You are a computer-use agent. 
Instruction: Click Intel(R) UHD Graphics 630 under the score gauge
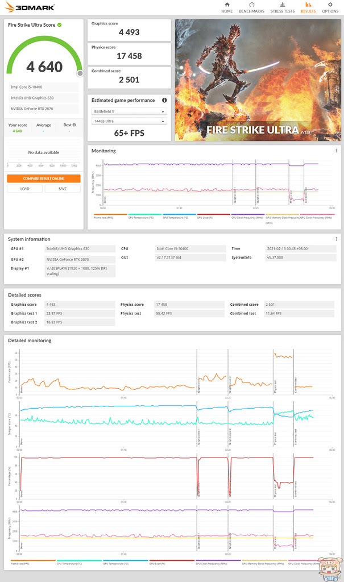pos(43,98)
